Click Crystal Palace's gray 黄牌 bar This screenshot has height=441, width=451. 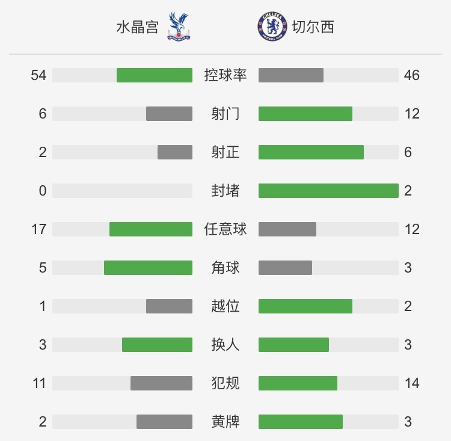pyautogui.click(x=165, y=422)
